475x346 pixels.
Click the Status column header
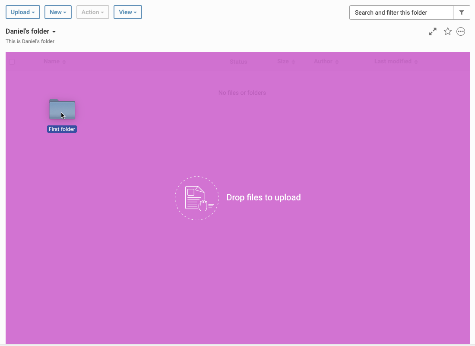238,62
